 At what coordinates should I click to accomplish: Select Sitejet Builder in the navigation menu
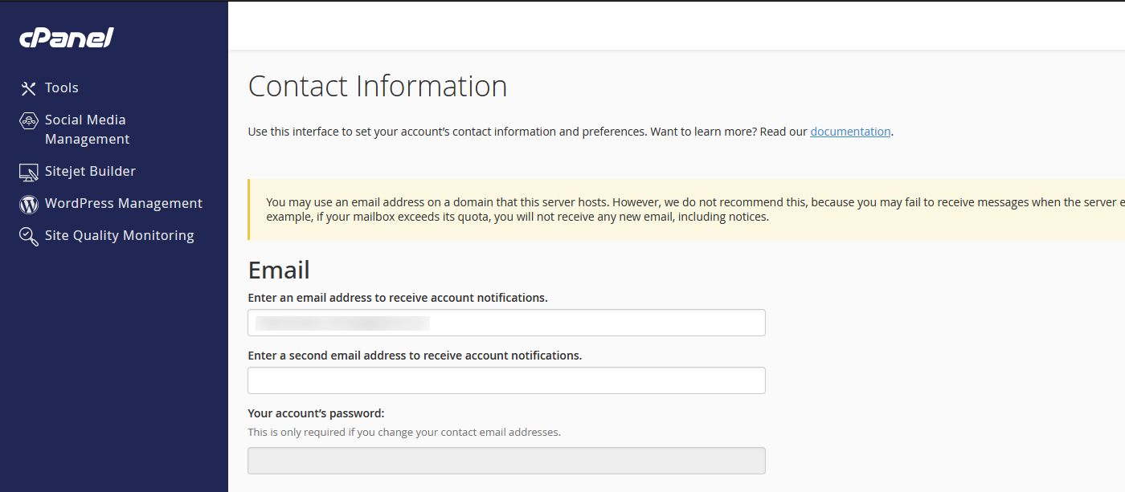click(91, 171)
